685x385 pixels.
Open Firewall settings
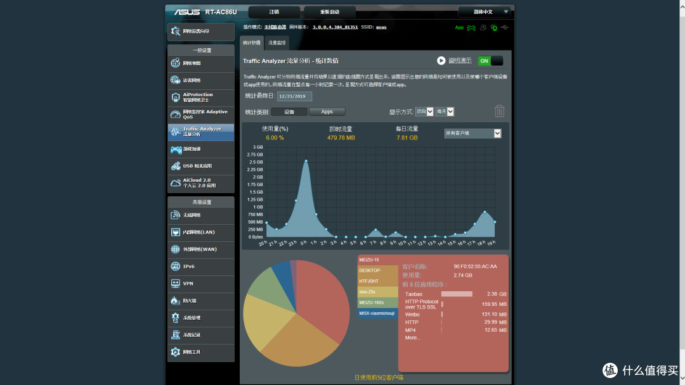tap(201, 301)
